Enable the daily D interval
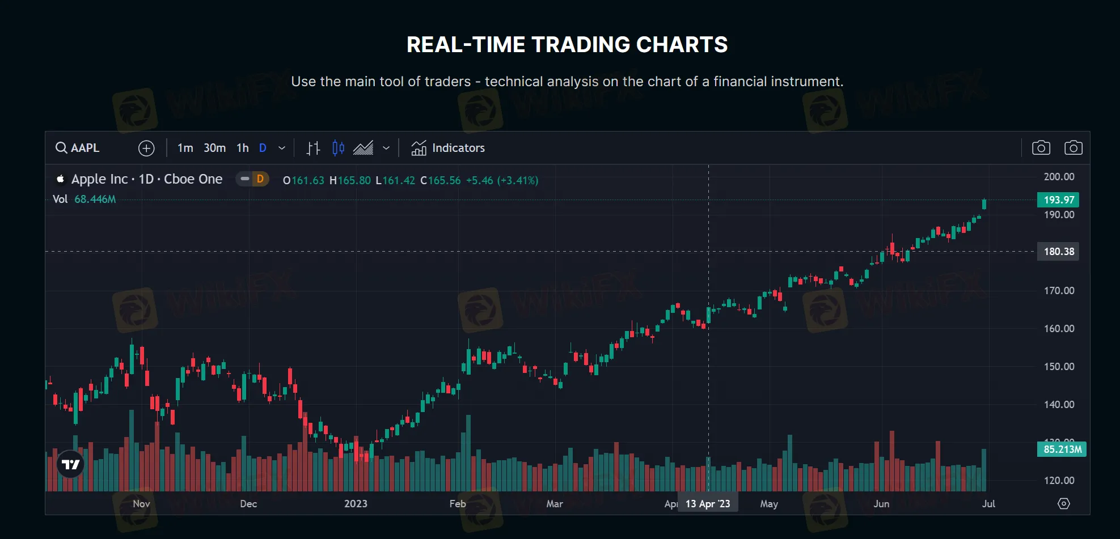Viewport: 1120px width, 539px height. [262, 148]
